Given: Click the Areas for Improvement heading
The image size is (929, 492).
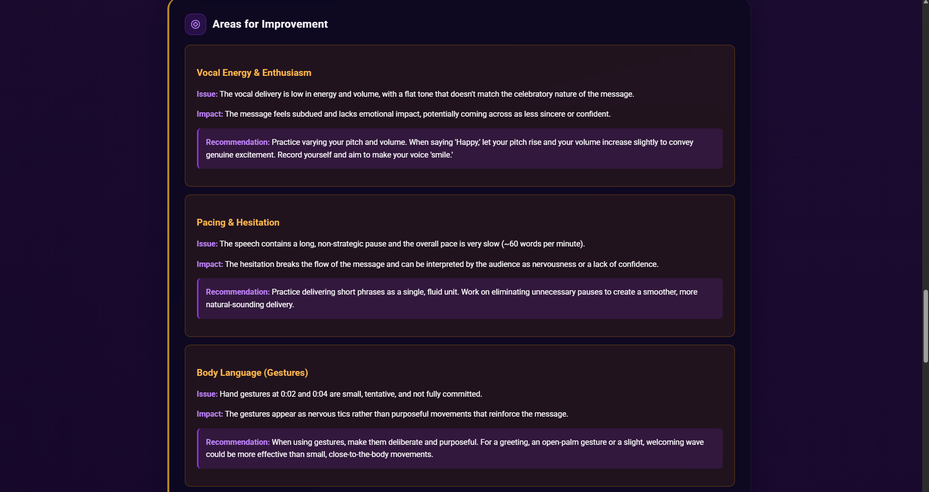Looking at the screenshot, I should [270, 24].
